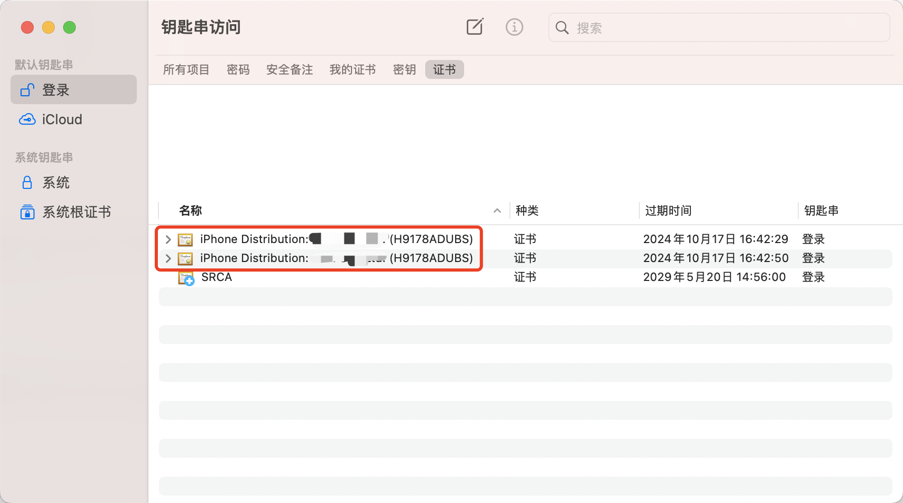Click the iCloud cloud key icon
This screenshot has width=903, height=503.
tap(27, 119)
